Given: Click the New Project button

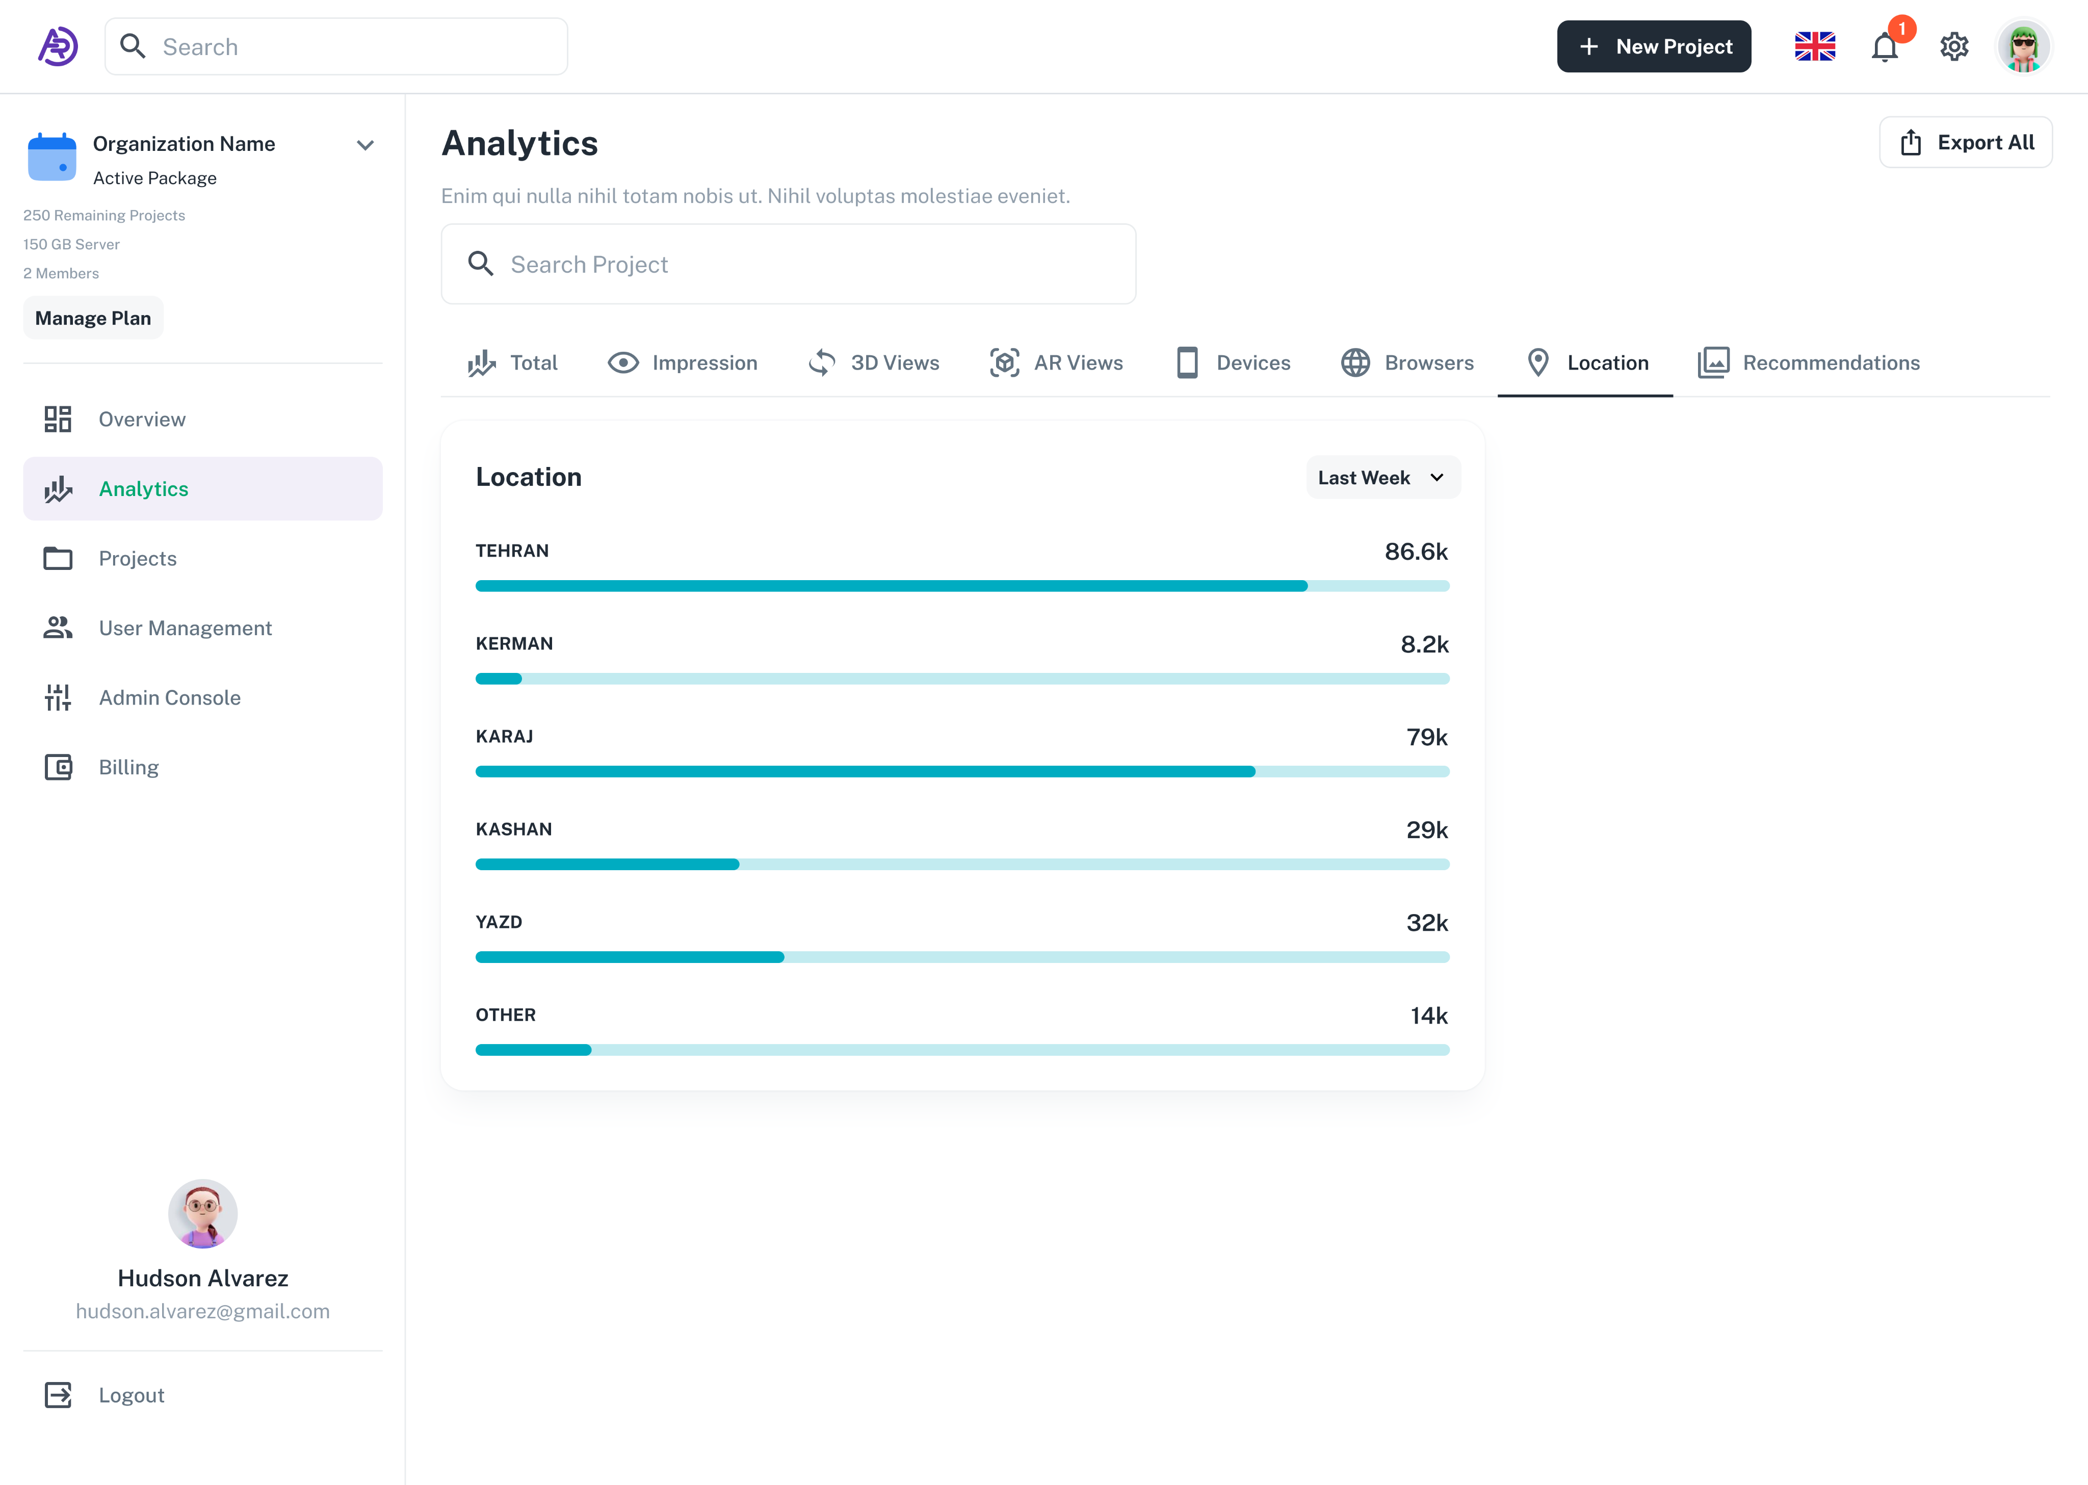Looking at the screenshot, I should [x=1654, y=46].
